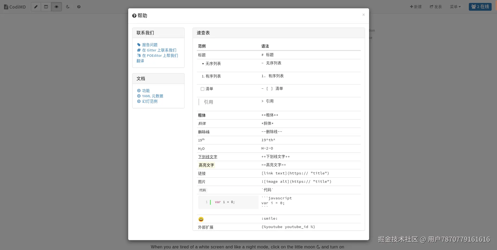Click the 引用 blockquote example
497x250 pixels.
point(208,102)
